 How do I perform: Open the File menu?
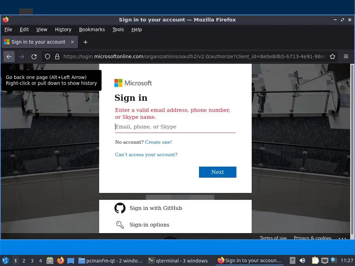(8, 30)
